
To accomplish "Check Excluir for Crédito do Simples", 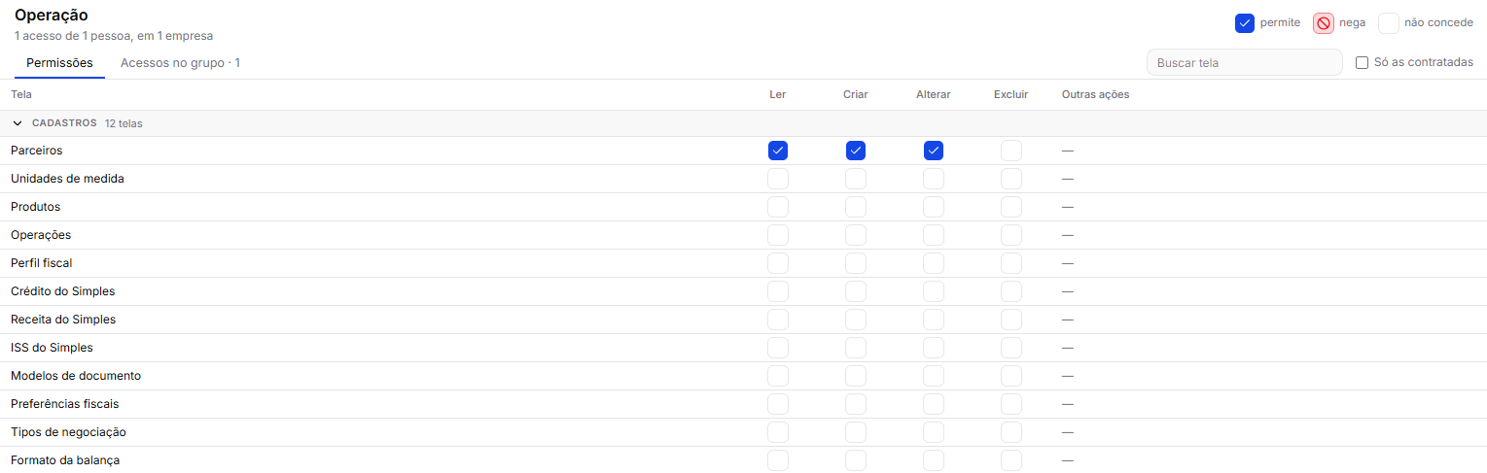I will tap(1011, 291).
